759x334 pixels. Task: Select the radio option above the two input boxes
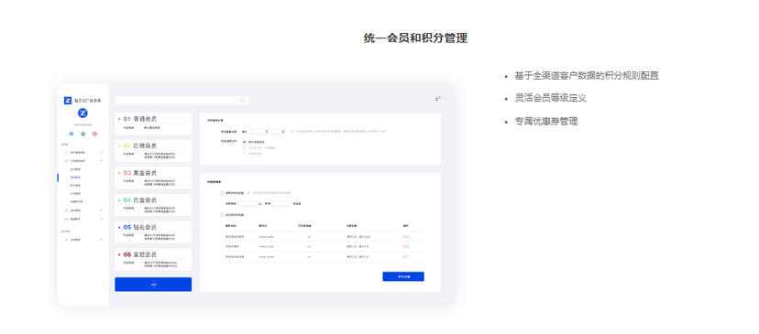(222, 193)
